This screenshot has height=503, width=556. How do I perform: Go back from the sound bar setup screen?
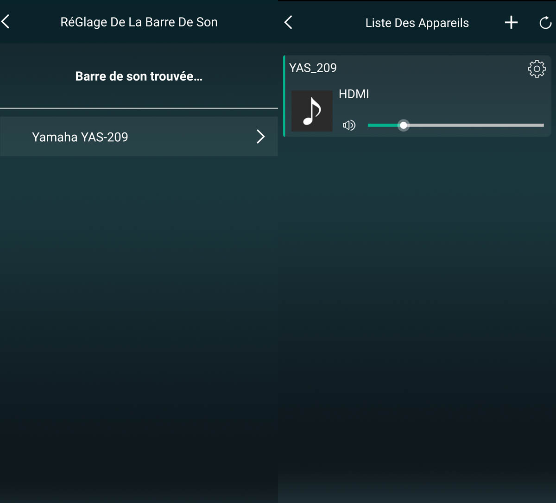pyautogui.click(x=6, y=21)
